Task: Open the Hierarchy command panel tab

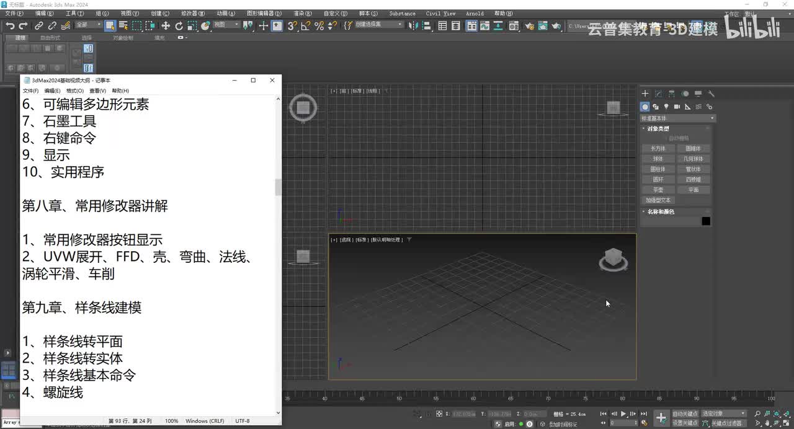Action: [x=672, y=94]
